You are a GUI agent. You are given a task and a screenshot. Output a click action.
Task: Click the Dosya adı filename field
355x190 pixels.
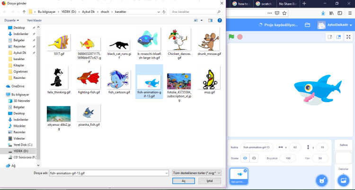[x=109, y=173]
